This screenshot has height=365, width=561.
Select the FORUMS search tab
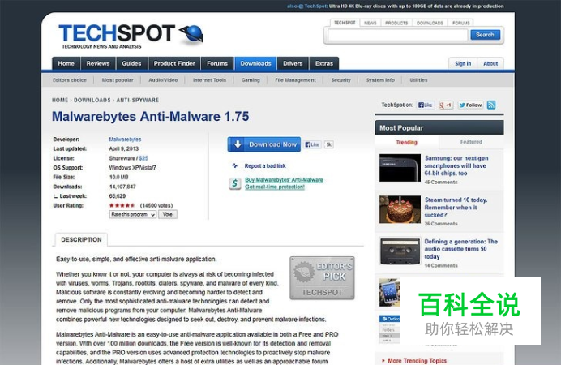460,23
